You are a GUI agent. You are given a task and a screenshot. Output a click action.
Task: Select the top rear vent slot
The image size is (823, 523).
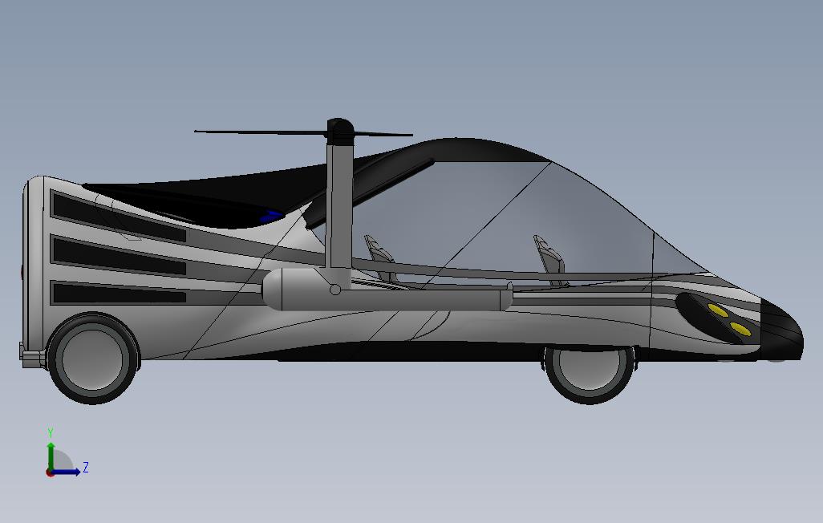click(x=119, y=217)
